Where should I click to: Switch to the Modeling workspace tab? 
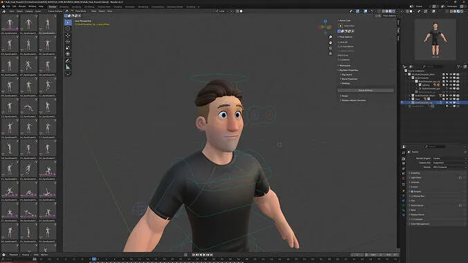pyautogui.click(x=64, y=6)
